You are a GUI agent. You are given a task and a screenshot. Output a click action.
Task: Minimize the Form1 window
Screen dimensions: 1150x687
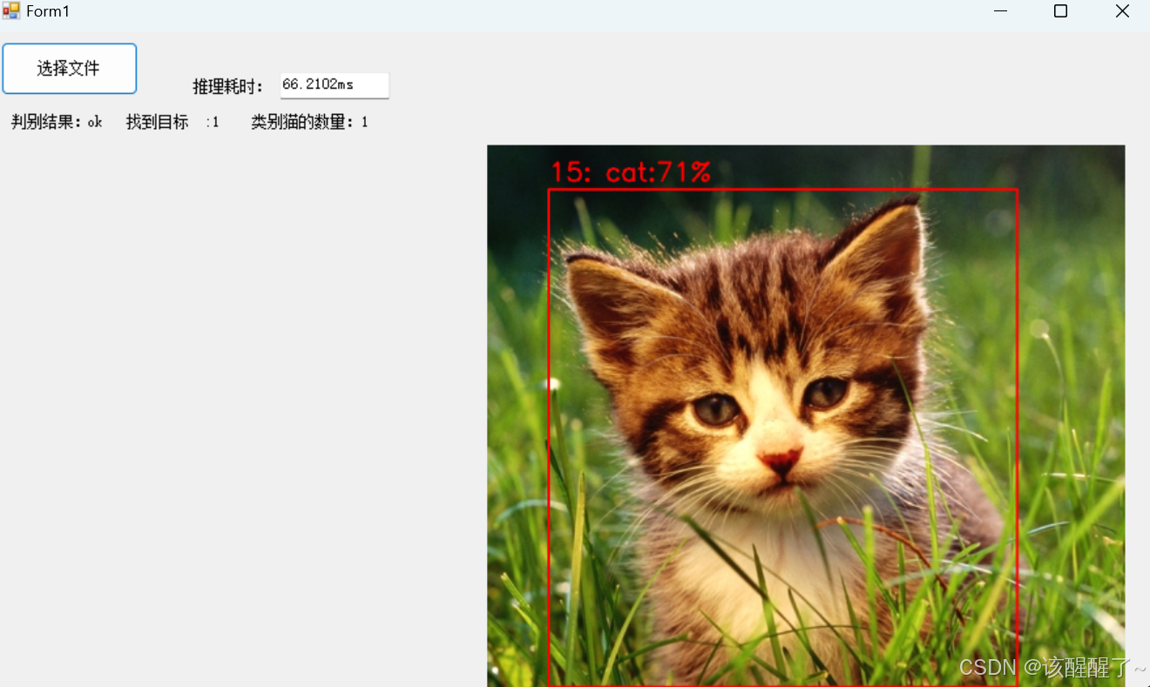[x=1000, y=11]
